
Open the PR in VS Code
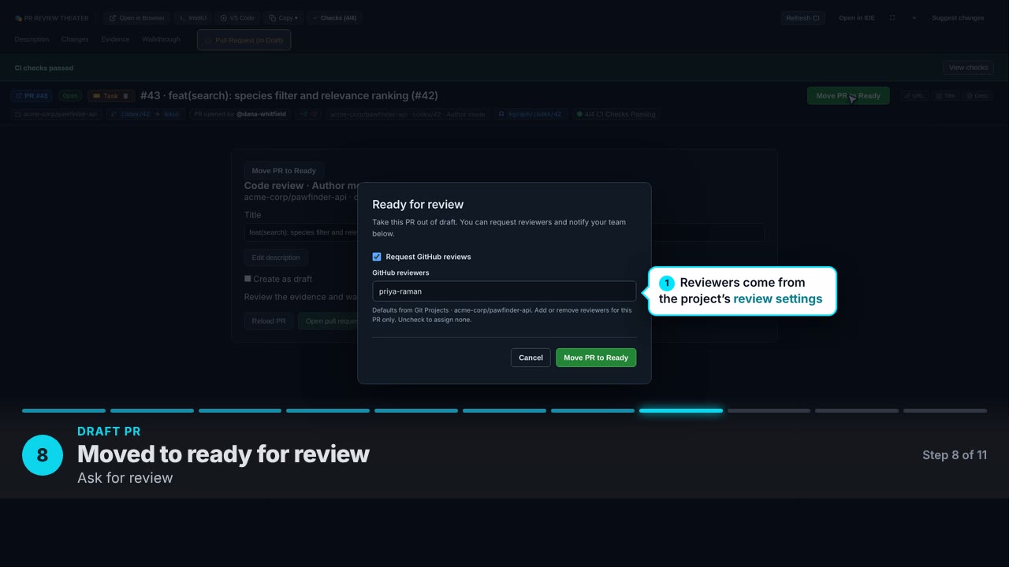pyautogui.click(x=237, y=18)
